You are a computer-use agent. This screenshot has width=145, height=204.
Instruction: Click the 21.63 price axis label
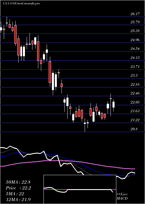(x=135, y=111)
